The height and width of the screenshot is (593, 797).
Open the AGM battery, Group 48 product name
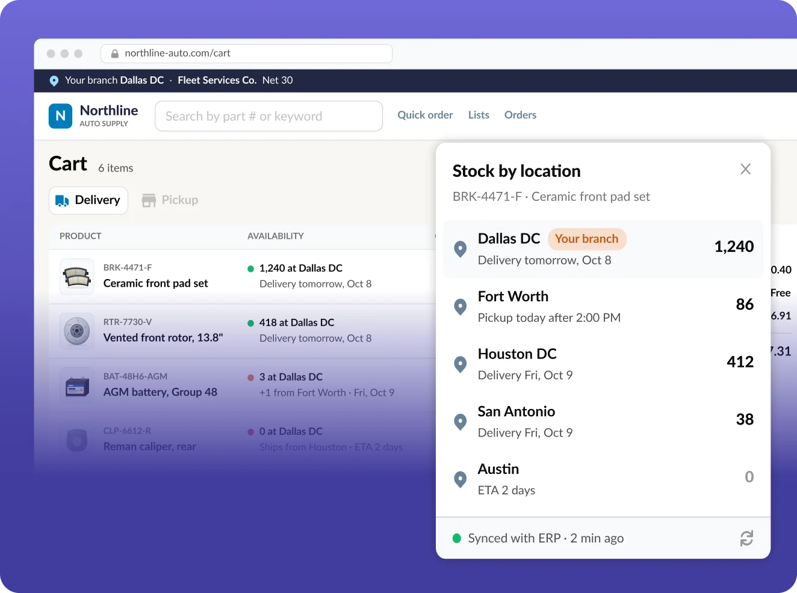point(160,392)
